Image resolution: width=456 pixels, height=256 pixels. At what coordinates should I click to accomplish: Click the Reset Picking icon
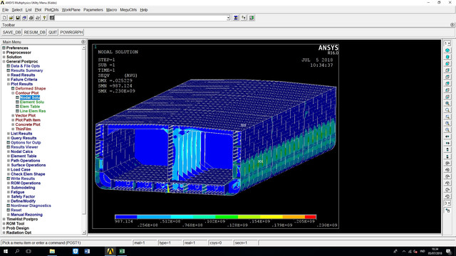[244, 18]
